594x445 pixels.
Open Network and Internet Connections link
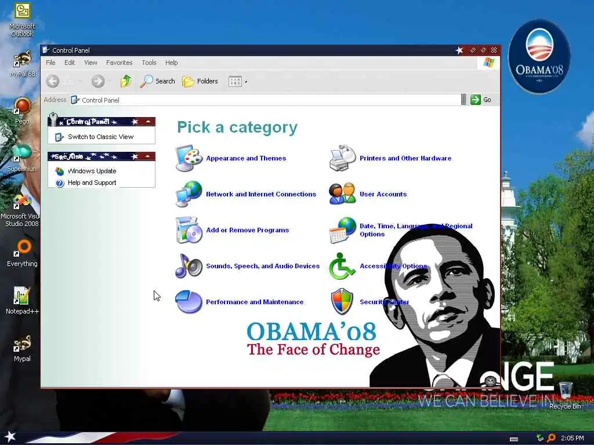(x=261, y=194)
